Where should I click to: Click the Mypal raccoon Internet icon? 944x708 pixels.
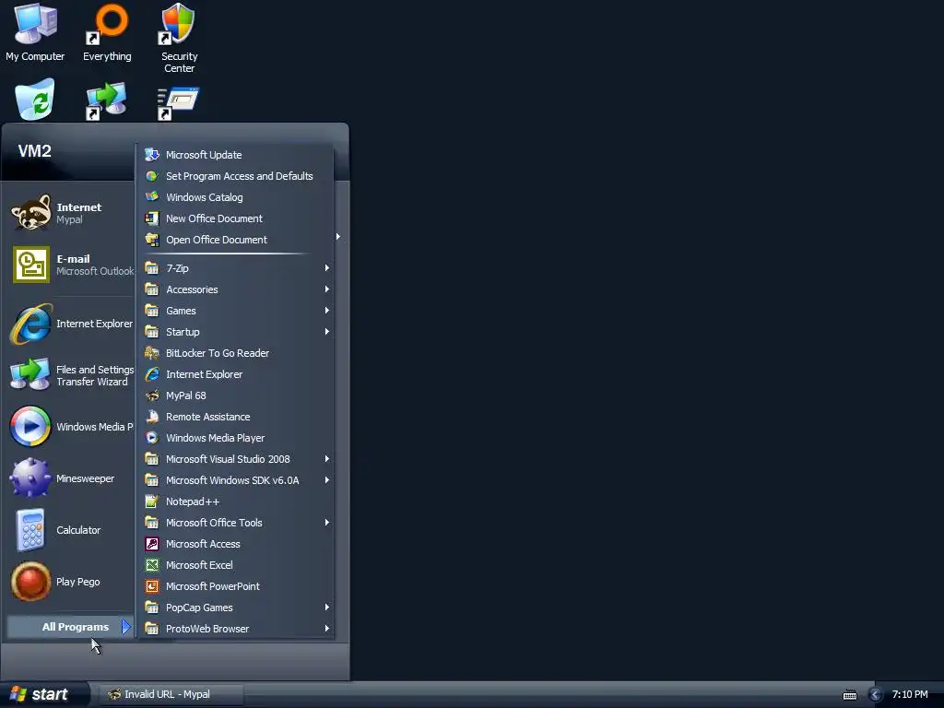30,213
